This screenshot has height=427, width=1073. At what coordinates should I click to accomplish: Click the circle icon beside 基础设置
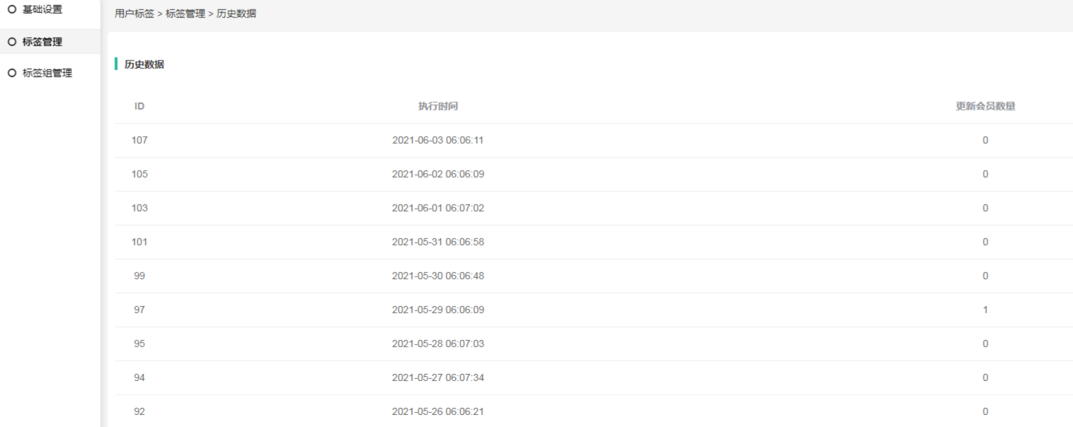(11, 10)
